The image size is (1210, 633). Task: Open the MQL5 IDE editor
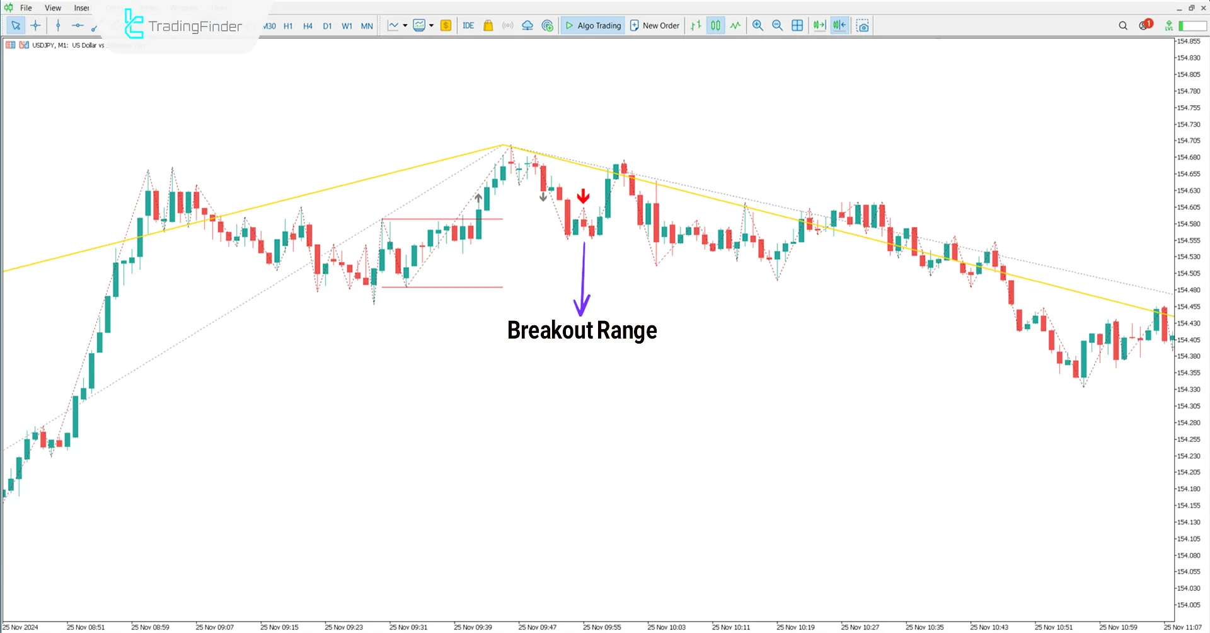tap(468, 25)
